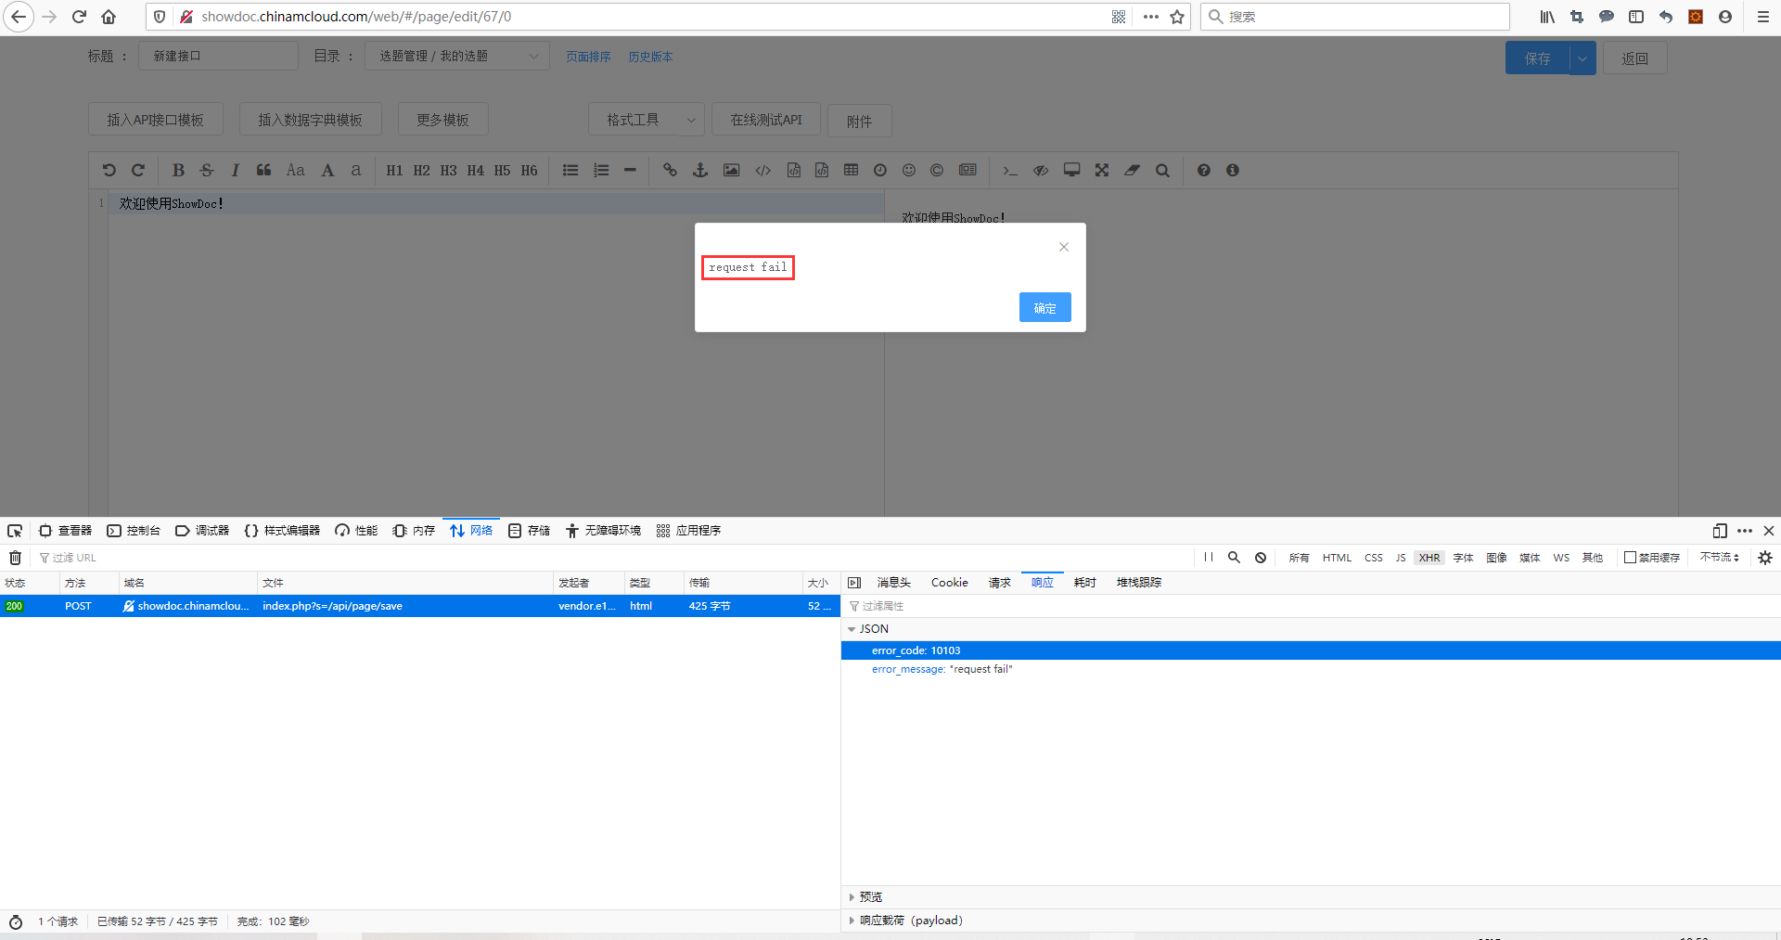Open the 耗时 tab of the request details
Image resolution: width=1781 pixels, height=940 pixels.
[1085, 583]
